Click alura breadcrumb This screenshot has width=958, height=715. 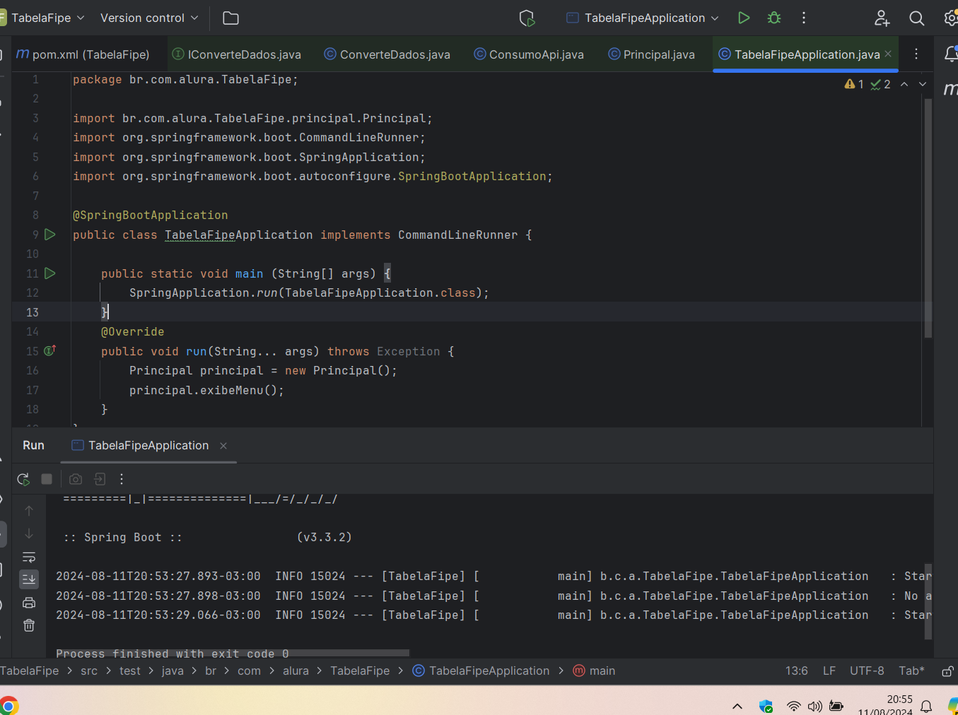296,671
